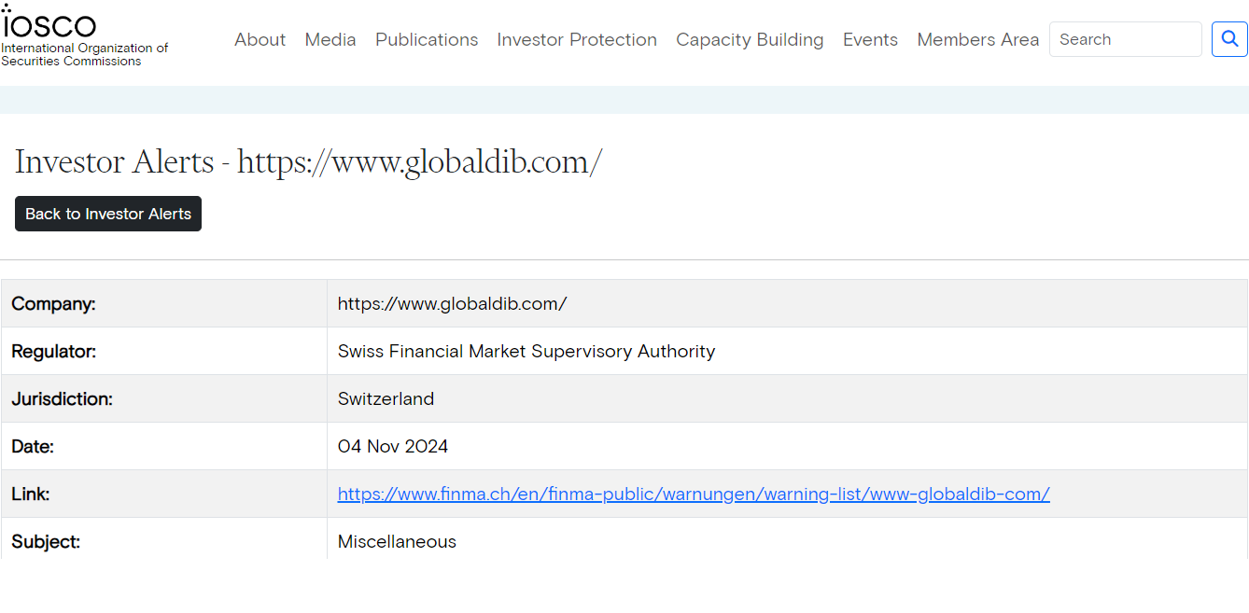Viewport: 1249px width, 613px height.
Task: Click the magnifying glass search button
Action: click(x=1229, y=39)
